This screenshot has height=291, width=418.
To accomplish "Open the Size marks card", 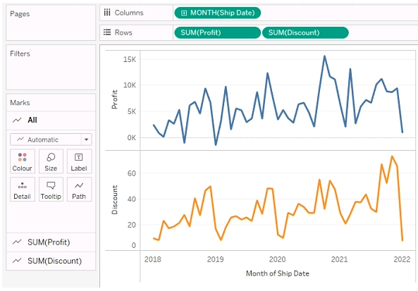I will pyautogui.click(x=51, y=161).
